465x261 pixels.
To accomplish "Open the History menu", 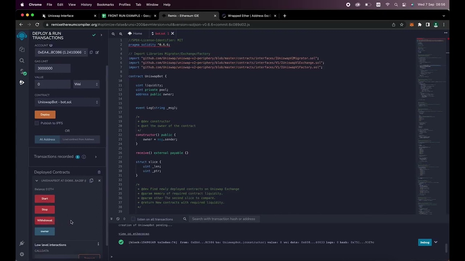I will (x=86, y=5).
